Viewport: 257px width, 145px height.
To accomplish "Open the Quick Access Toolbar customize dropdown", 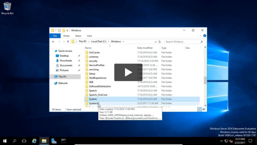I will (67, 30).
